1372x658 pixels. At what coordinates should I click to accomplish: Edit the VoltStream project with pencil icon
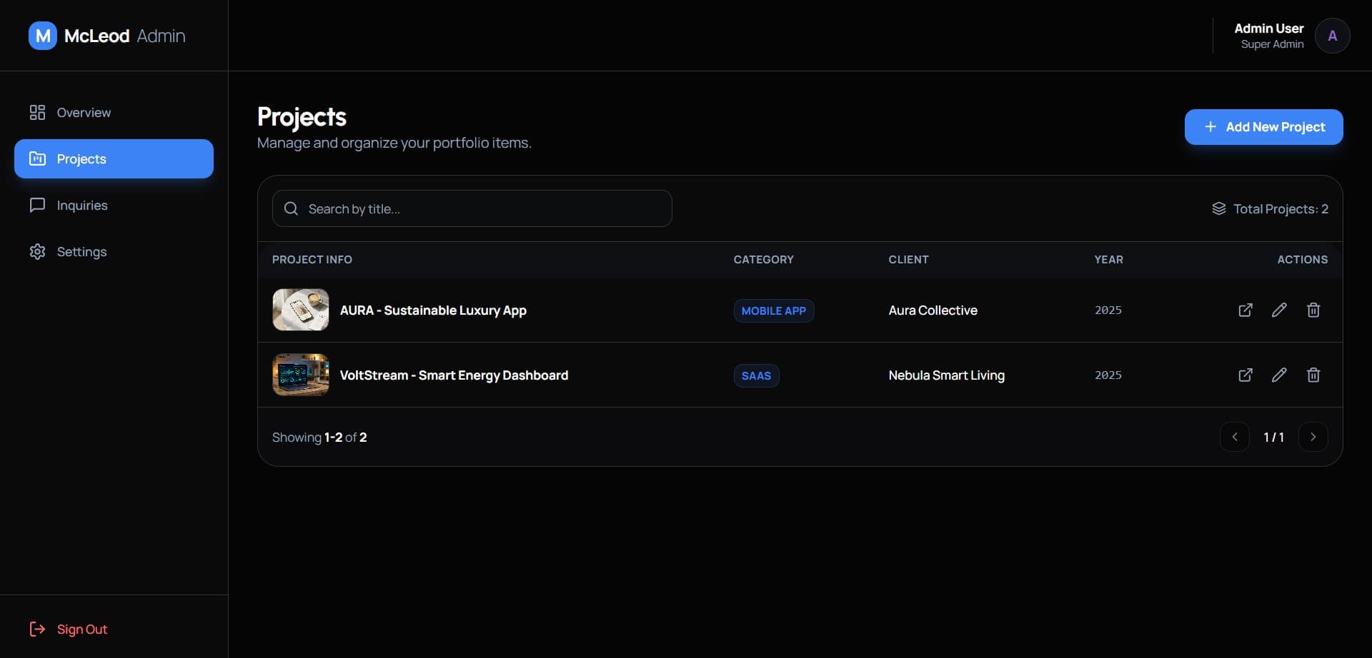click(1279, 375)
